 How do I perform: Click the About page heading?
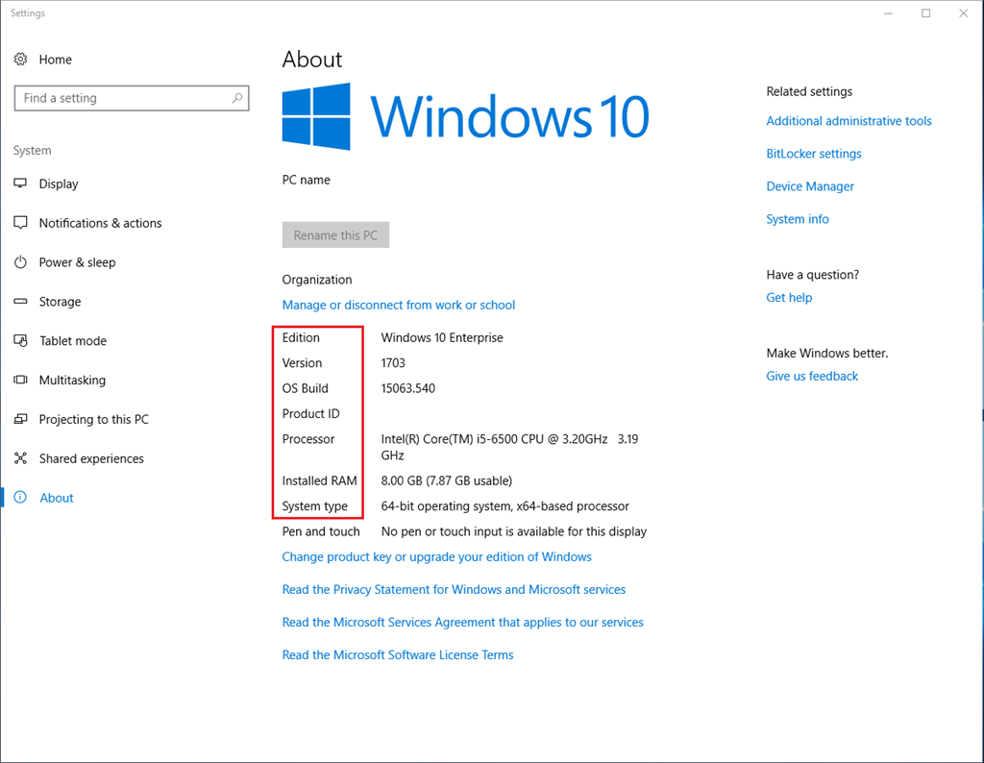(312, 60)
